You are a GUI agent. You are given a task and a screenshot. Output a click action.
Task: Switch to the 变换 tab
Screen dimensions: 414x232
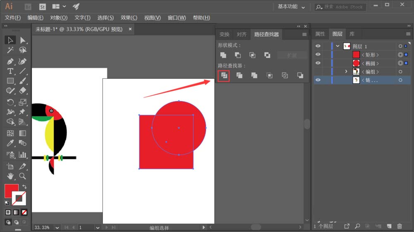pyautogui.click(x=224, y=34)
